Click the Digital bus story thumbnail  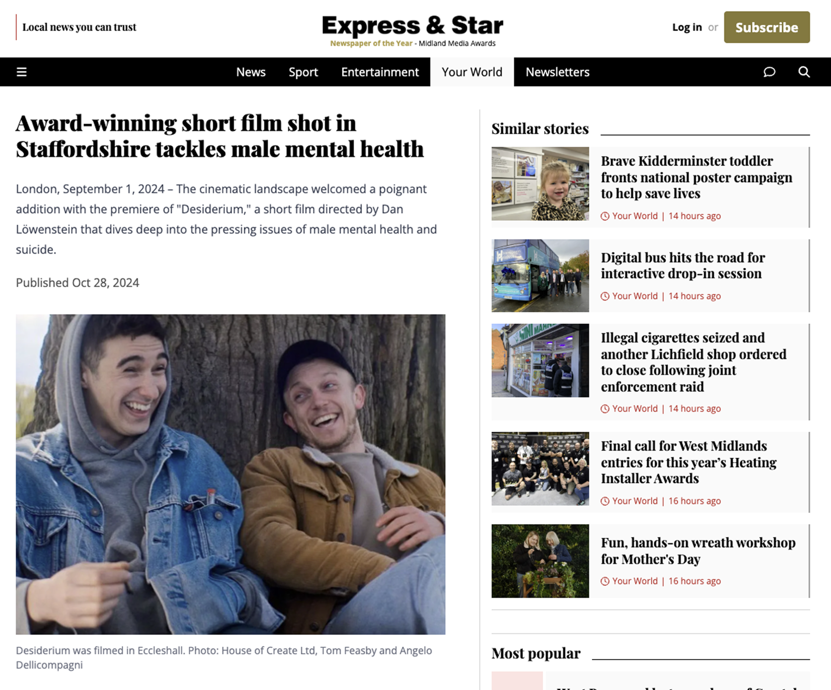pyautogui.click(x=540, y=276)
